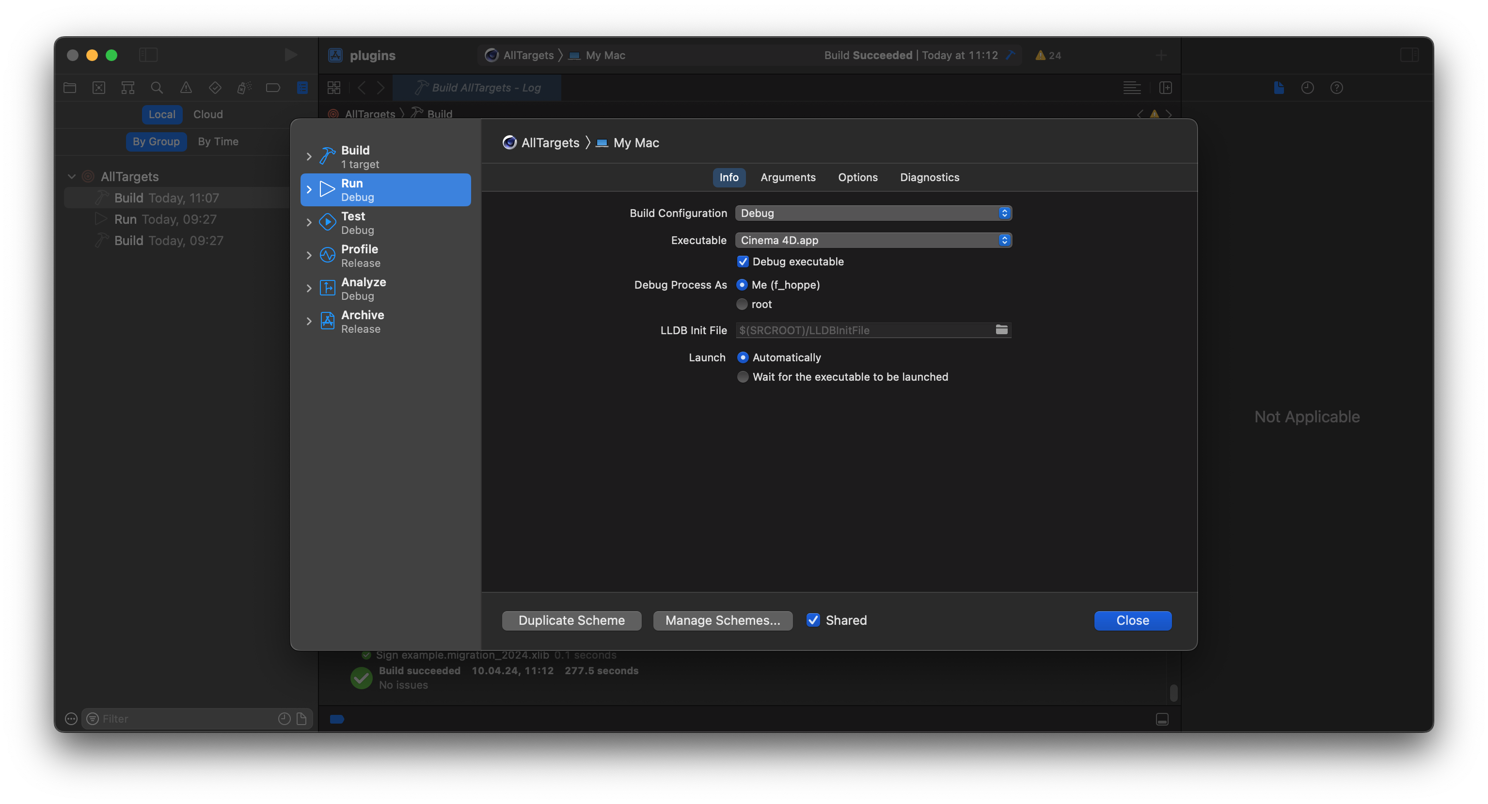This screenshot has width=1488, height=804.
Task: Click the LLDB Init File text field
Action: tap(864, 330)
